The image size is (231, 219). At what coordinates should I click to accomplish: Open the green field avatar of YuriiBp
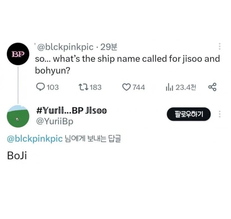point(18,116)
